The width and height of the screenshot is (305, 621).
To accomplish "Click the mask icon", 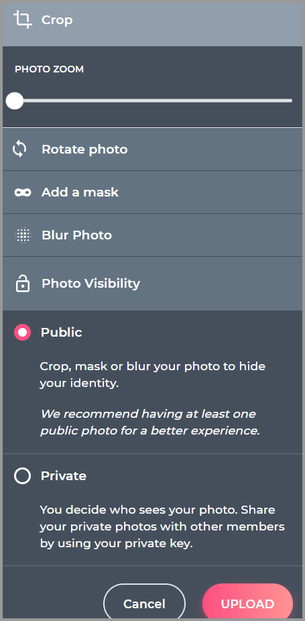I will point(23,192).
